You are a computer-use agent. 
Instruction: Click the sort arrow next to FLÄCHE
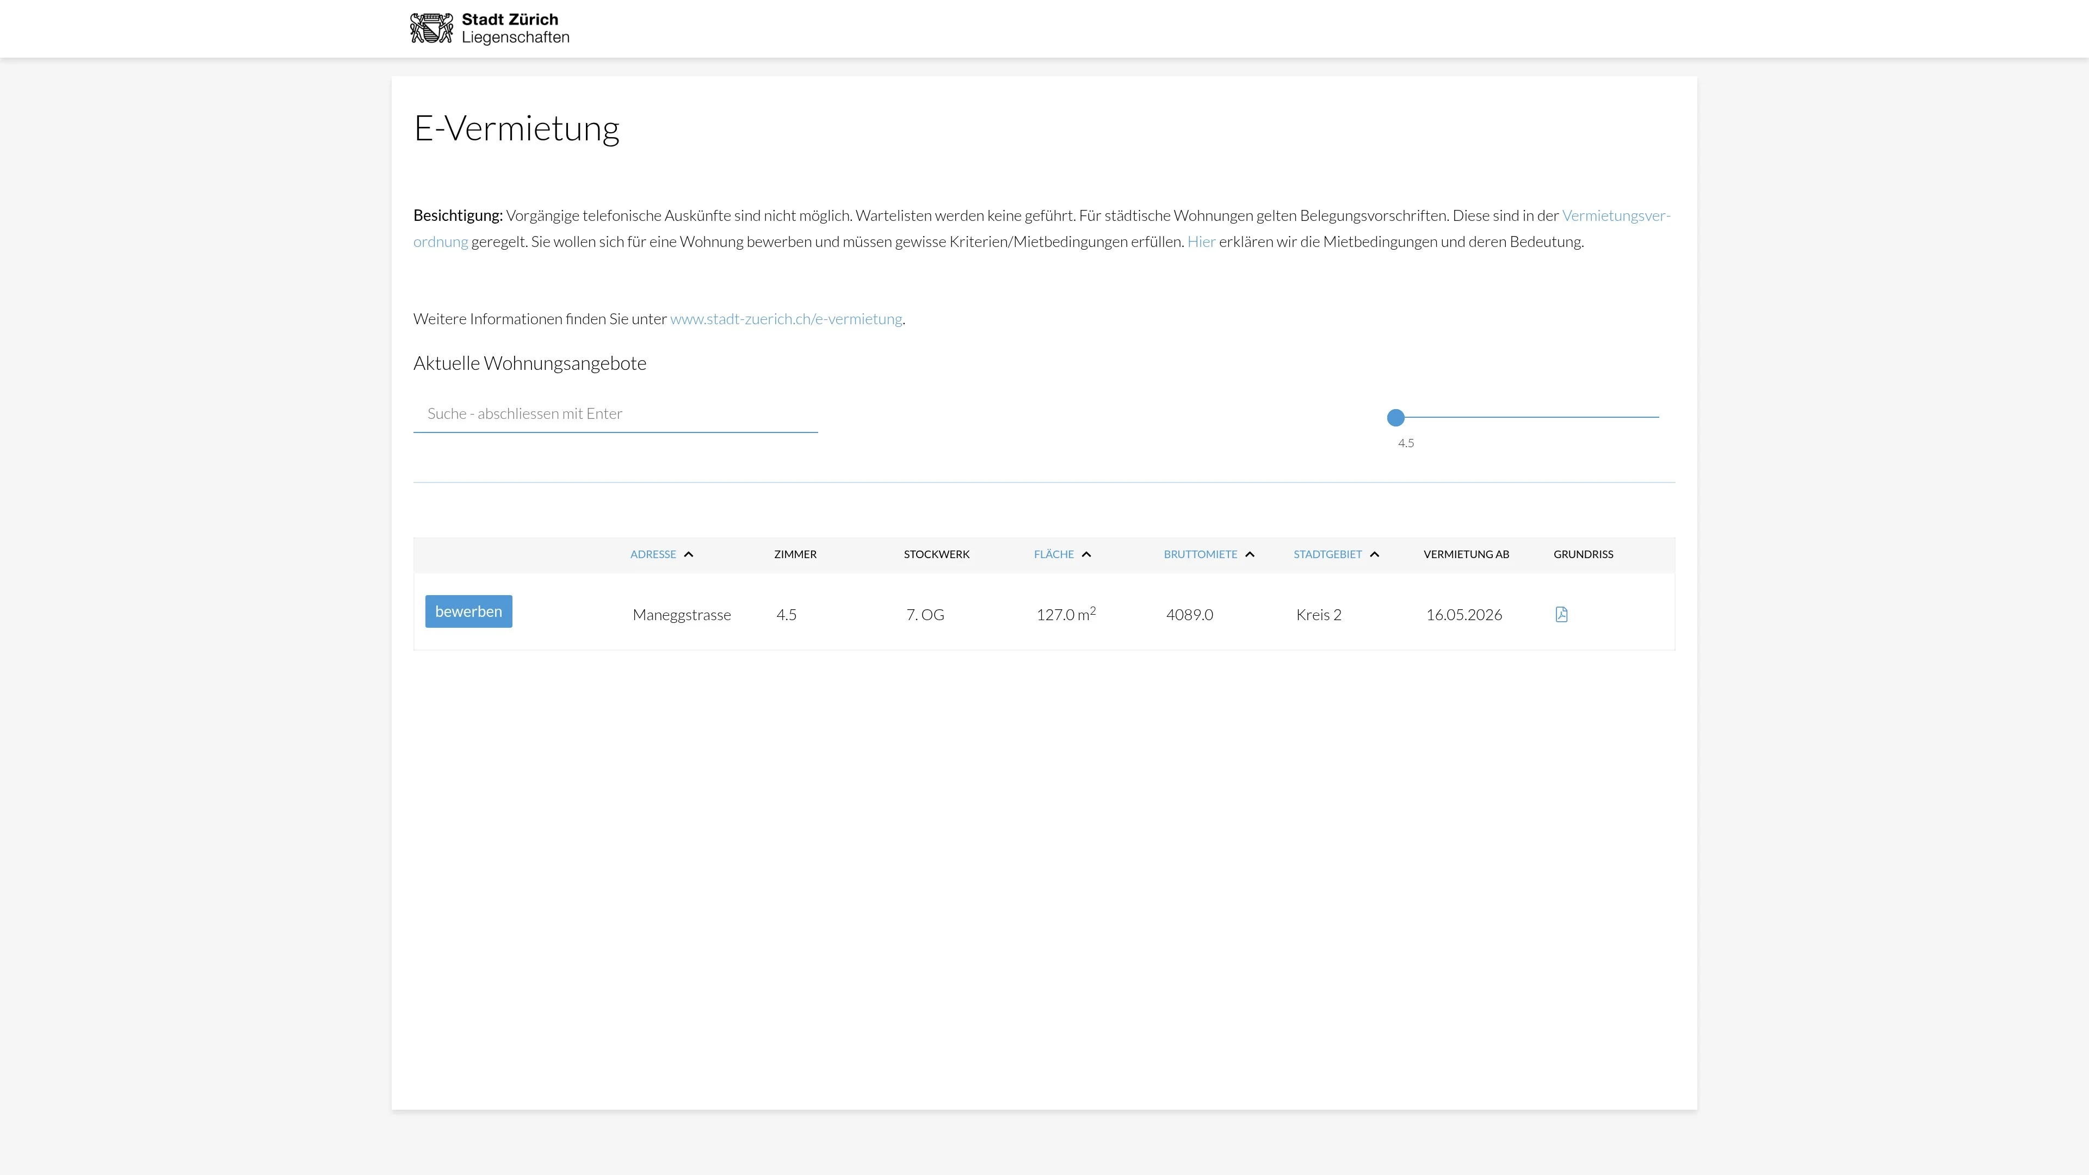coord(1087,555)
